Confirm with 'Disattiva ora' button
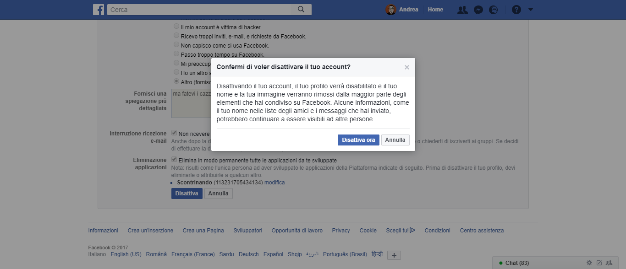The image size is (626, 269). pos(358,140)
